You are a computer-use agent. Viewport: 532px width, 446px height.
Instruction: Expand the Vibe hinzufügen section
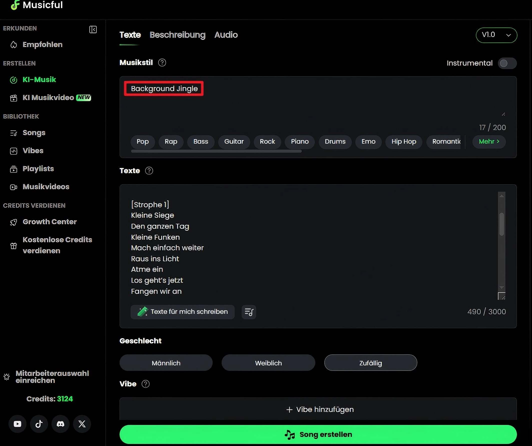(x=320, y=409)
